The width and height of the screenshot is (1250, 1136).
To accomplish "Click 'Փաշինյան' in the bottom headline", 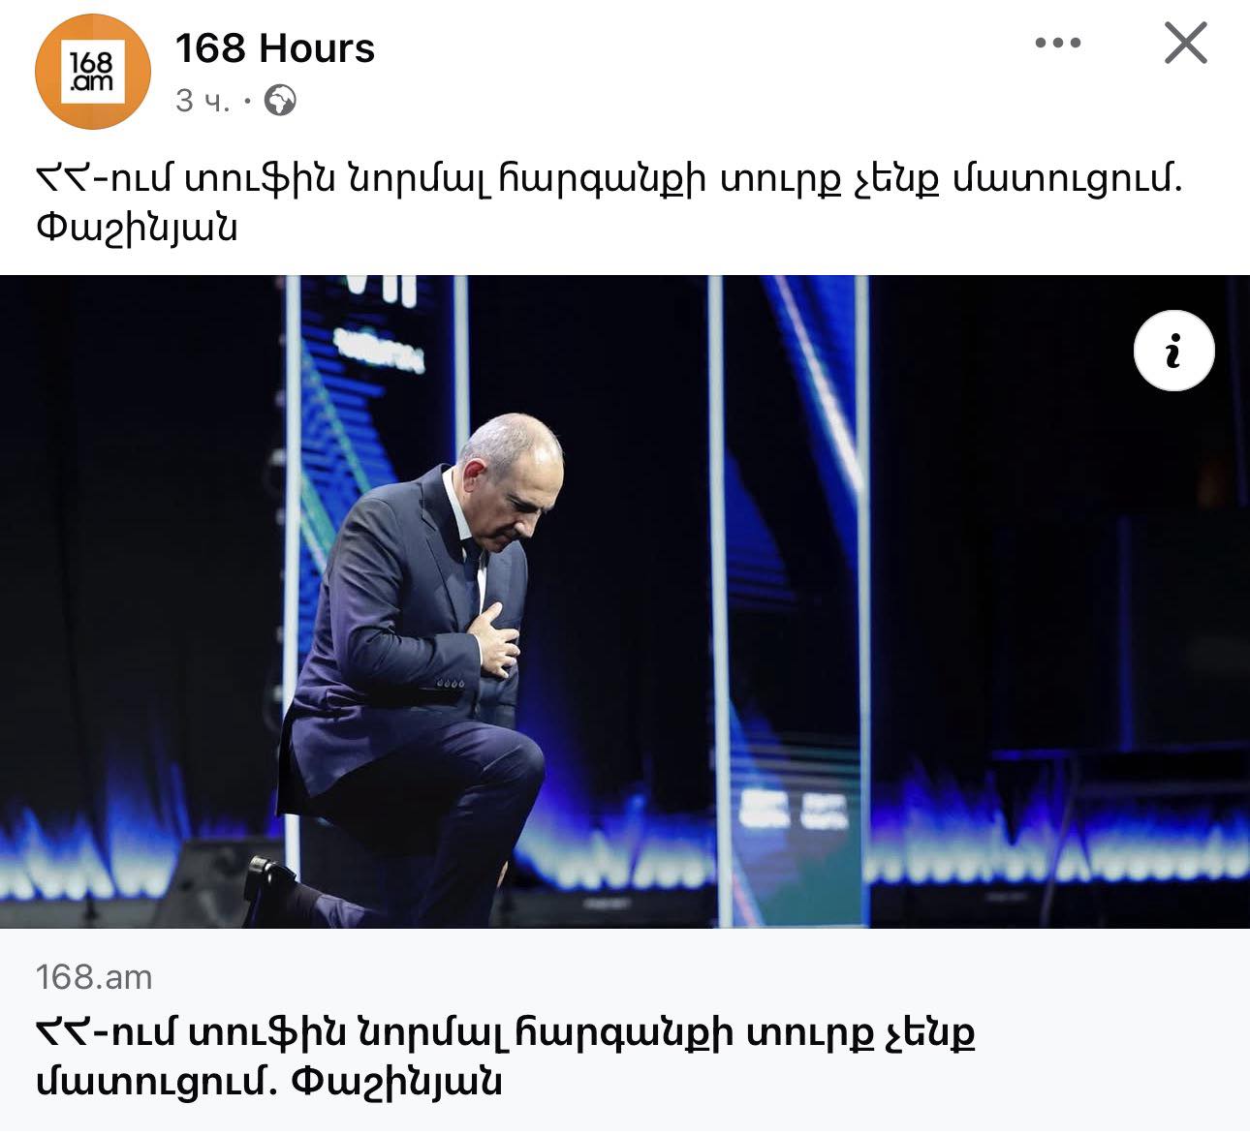I will click(x=395, y=1079).
